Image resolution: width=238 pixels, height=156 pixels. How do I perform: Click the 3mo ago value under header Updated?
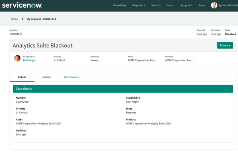[x=216, y=34]
